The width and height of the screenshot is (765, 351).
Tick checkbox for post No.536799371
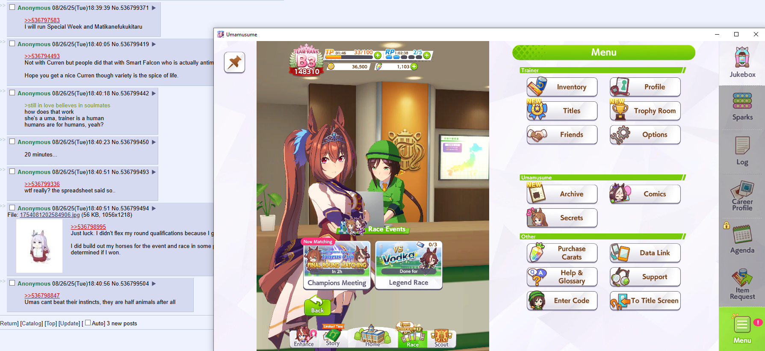tap(12, 7)
